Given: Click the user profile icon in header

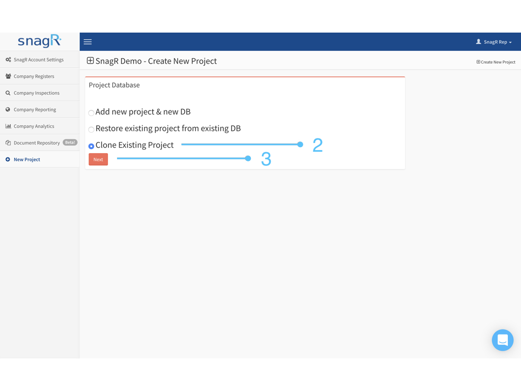Looking at the screenshot, I should click(x=478, y=42).
